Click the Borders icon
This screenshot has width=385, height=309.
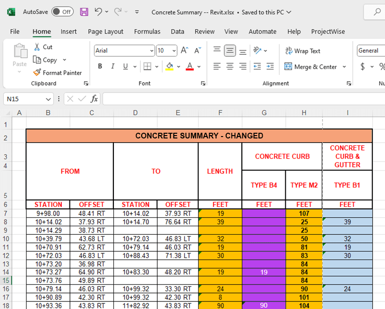(147, 66)
